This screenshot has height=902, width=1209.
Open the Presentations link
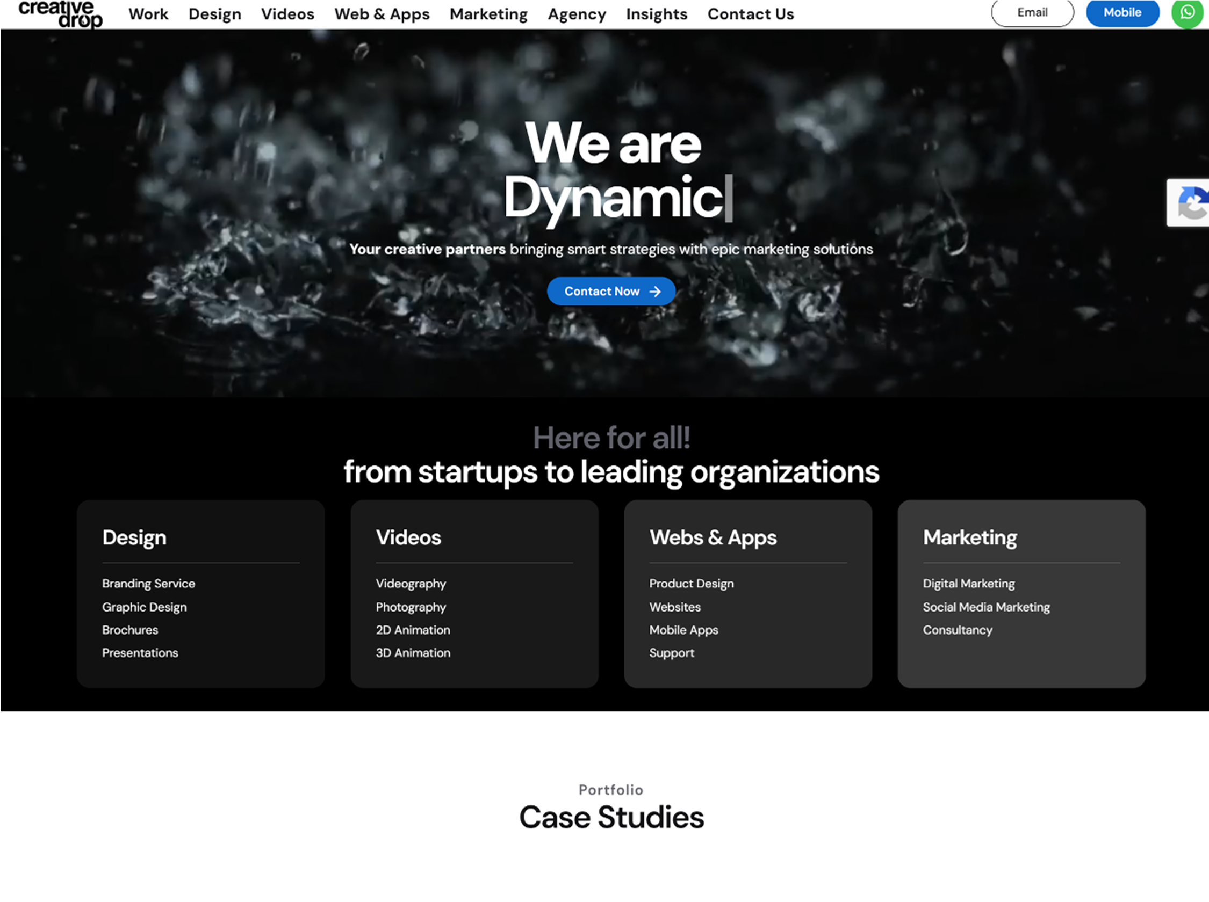point(140,652)
